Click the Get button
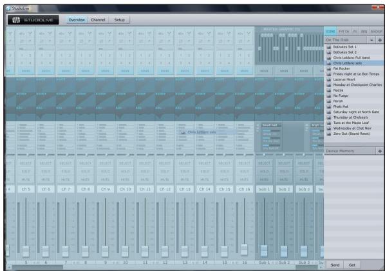The image size is (385, 271). point(352,265)
